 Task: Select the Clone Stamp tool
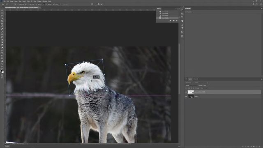2,34
